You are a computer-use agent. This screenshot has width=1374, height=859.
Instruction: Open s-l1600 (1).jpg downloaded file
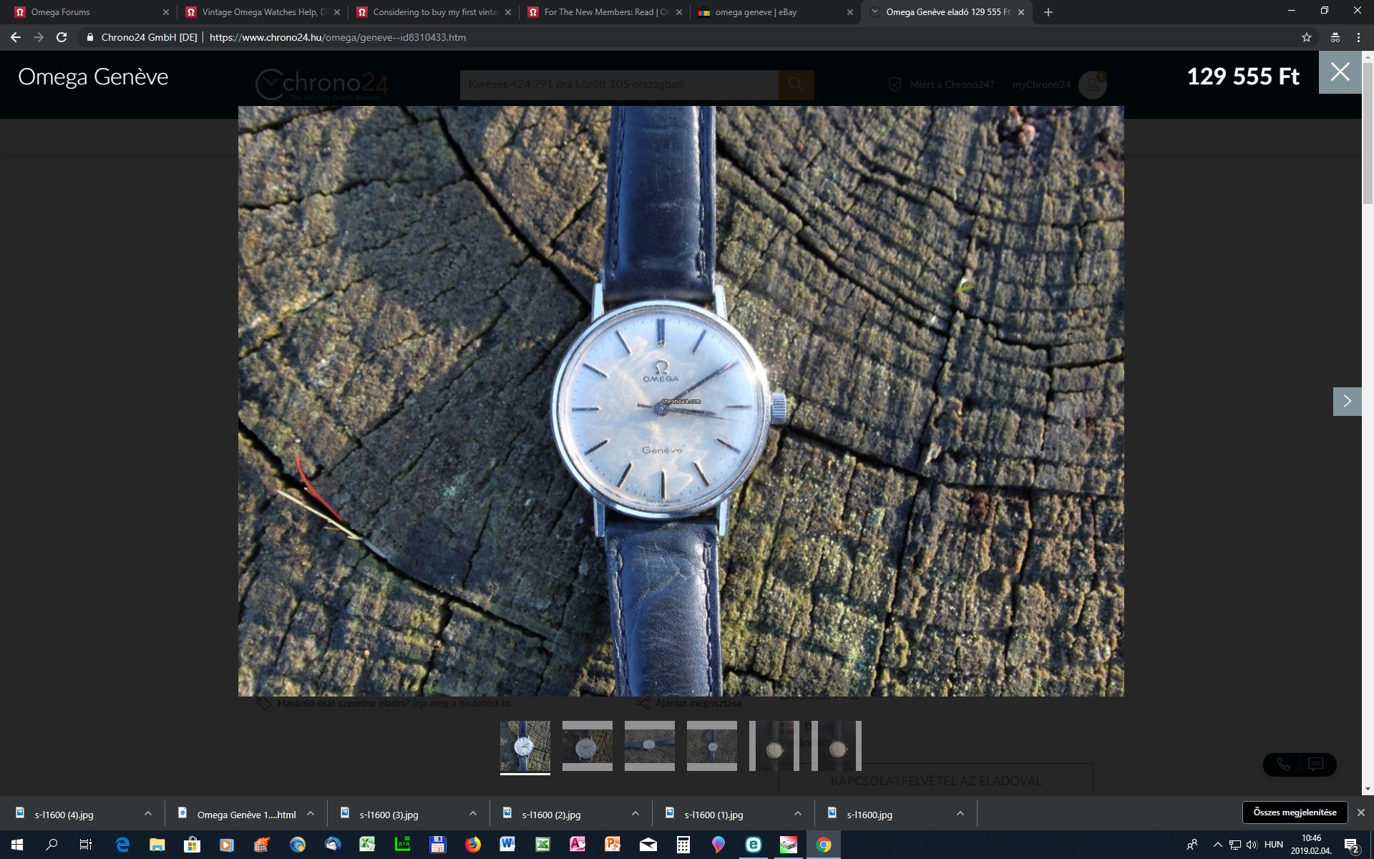pyautogui.click(x=713, y=815)
